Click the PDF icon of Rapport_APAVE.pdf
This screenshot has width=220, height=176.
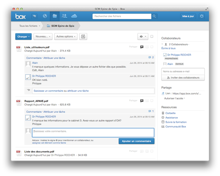[x=19, y=102]
